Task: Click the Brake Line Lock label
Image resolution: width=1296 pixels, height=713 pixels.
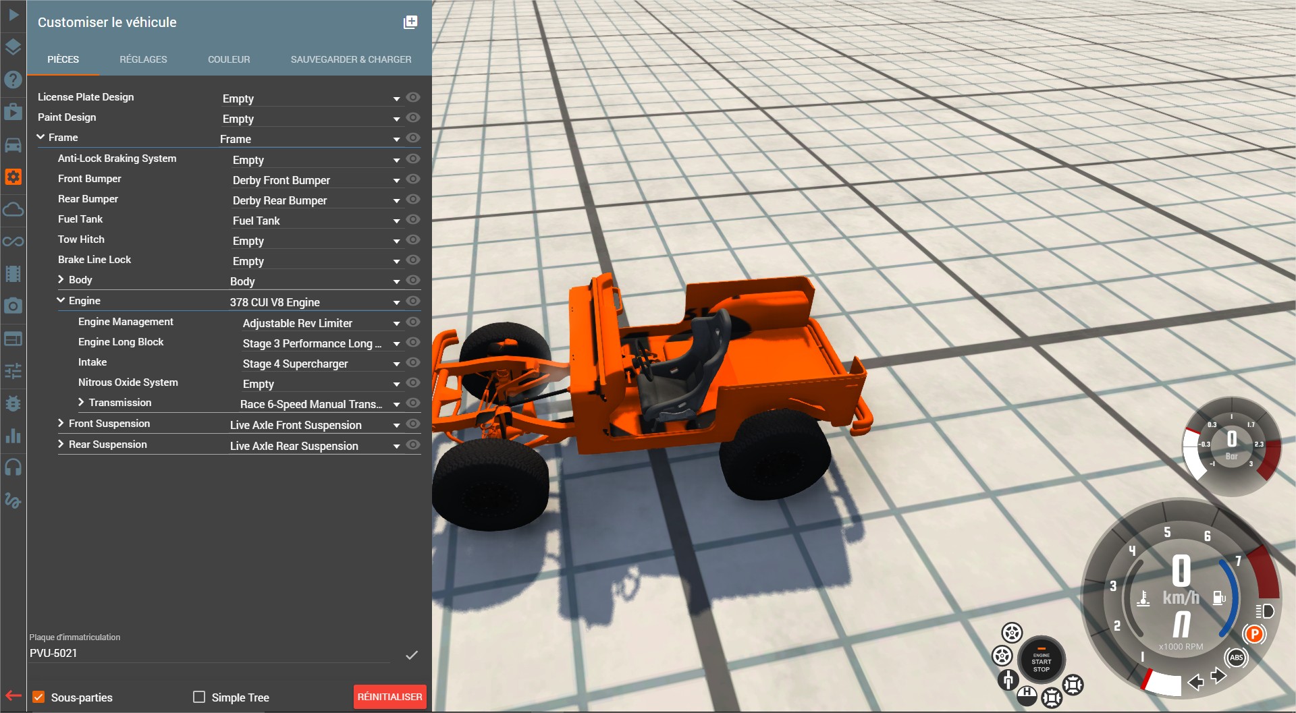Action: [94, 260]
